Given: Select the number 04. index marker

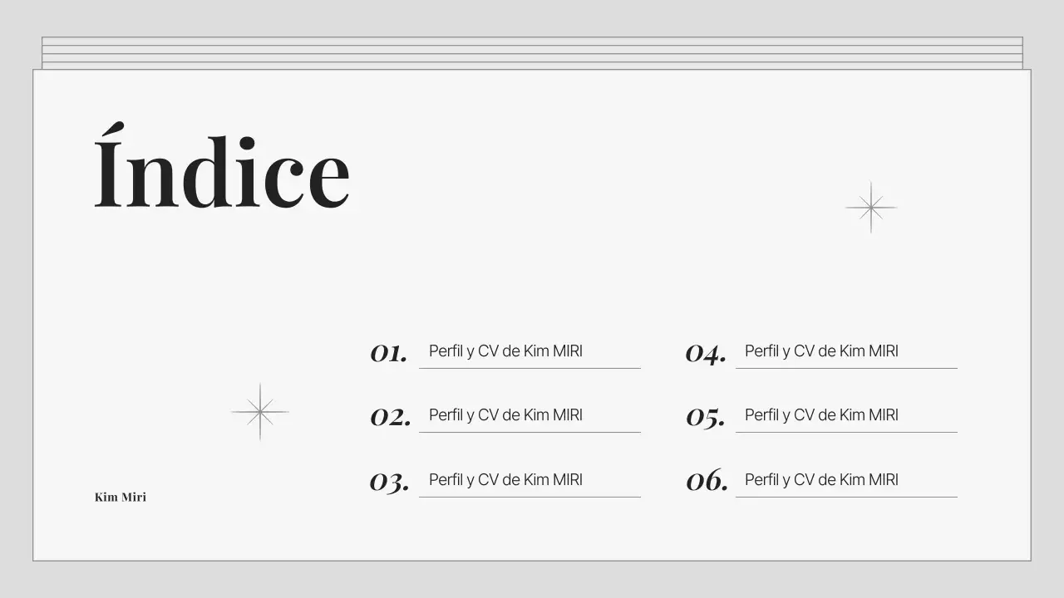Looking at the screenshot, I should click(706, 353).
